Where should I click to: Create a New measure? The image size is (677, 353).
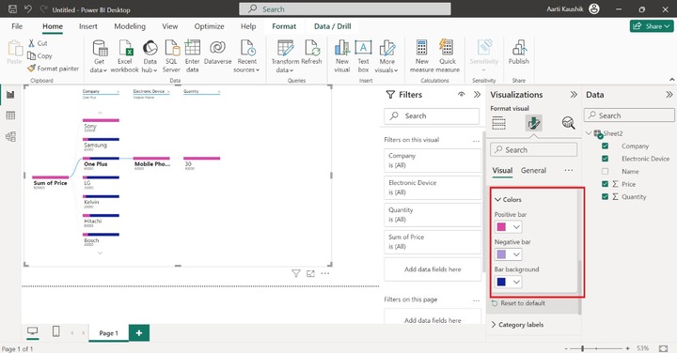422,56
